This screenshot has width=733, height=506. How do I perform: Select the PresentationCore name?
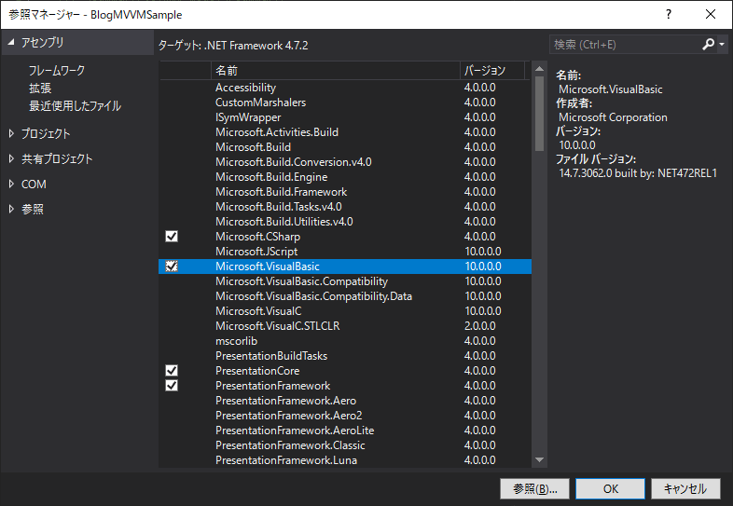coord(257,371)
